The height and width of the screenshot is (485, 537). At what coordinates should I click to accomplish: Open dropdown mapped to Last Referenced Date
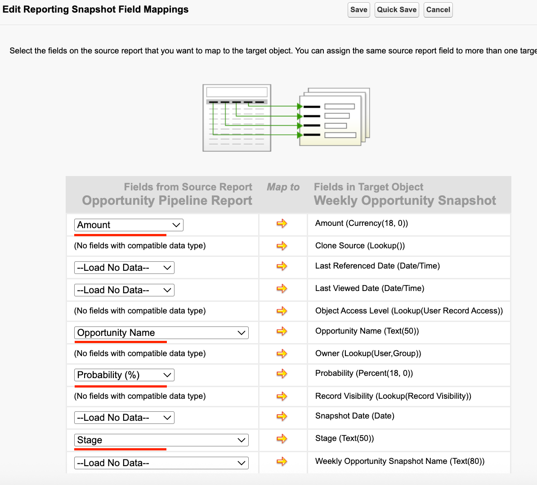click(x=124, y=268)
